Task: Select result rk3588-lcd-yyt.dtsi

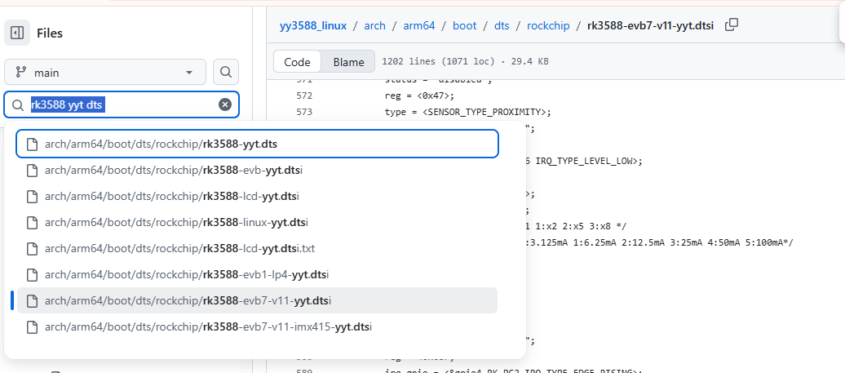Action: (x=258, y=196)
